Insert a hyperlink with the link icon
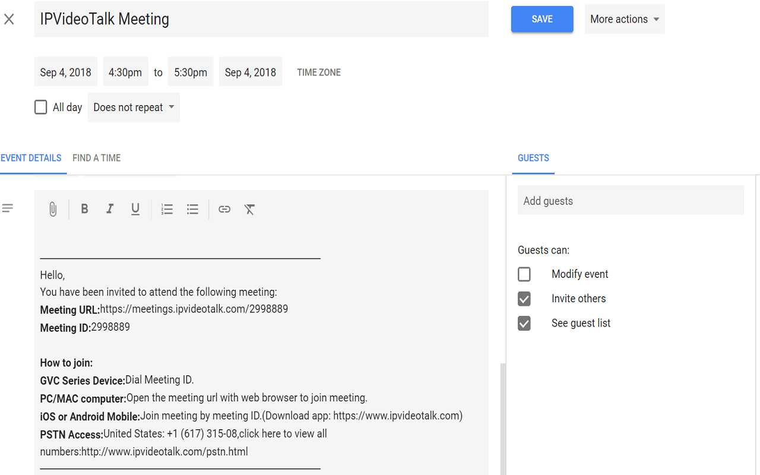Screen dimensions: 760x475 (224, 209)
